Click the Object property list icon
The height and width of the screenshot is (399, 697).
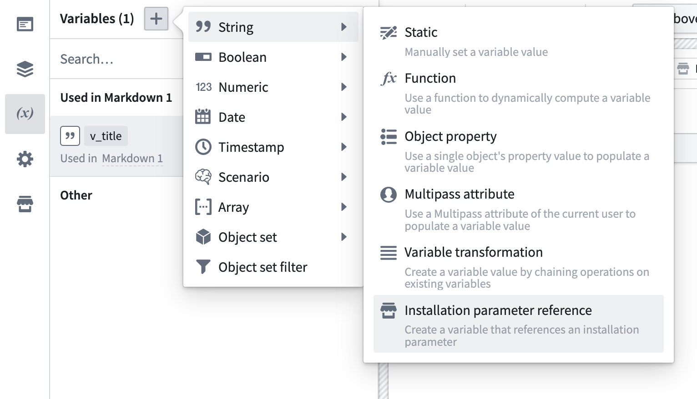pyautogui.click(x=389, y=136)
